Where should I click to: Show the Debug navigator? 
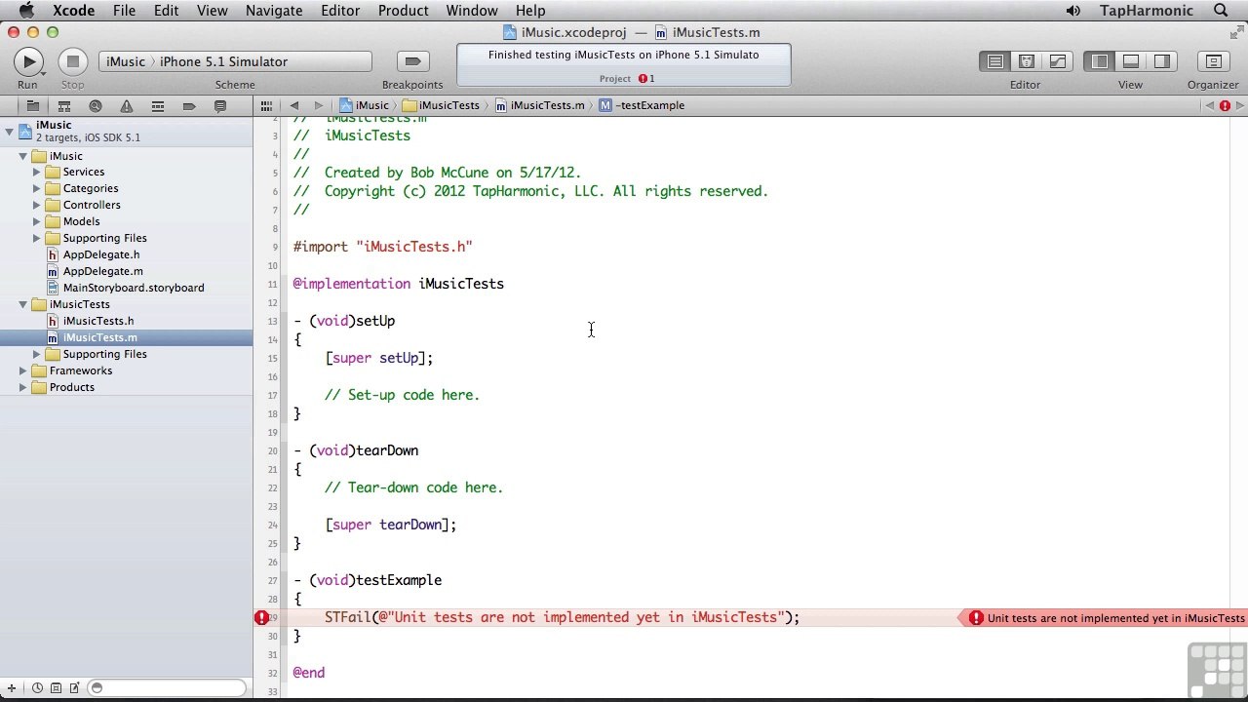pyautogui.click(x=157, y=105)
